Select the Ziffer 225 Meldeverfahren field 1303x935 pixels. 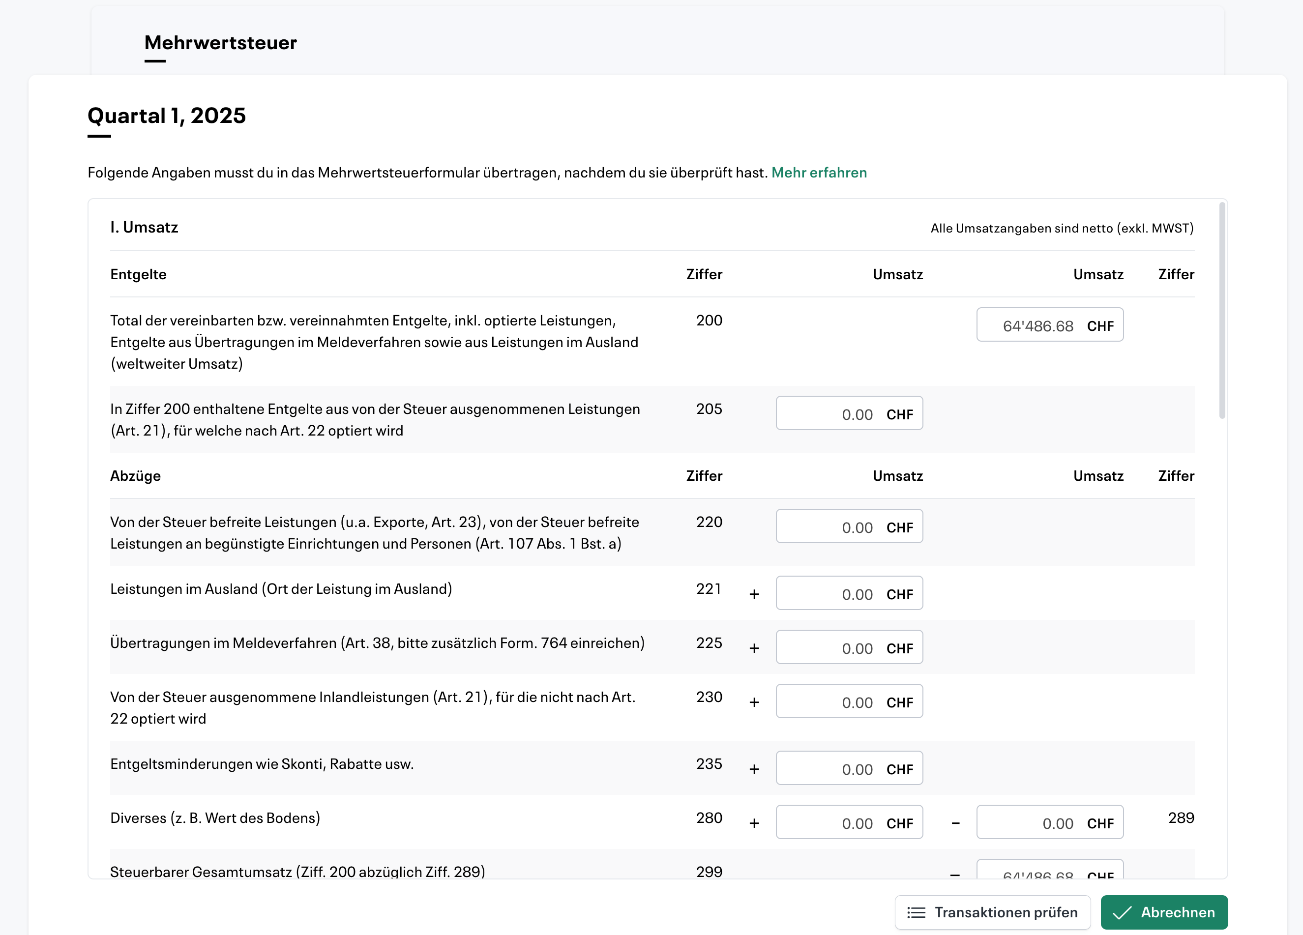[849, 647]
